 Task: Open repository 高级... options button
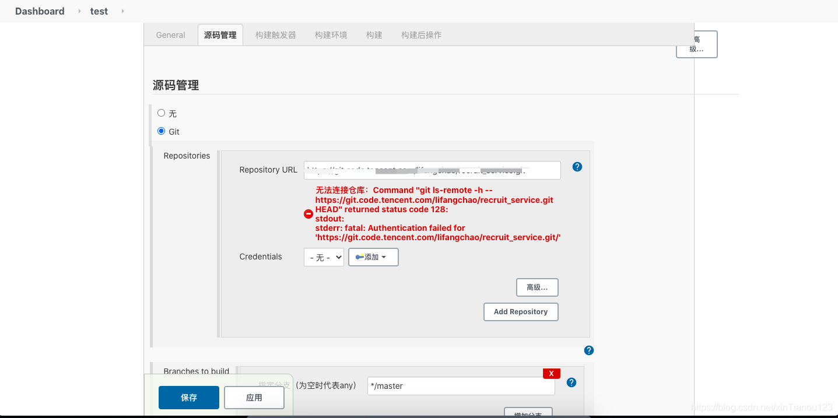pyautogui.click(x=537, y=287)
